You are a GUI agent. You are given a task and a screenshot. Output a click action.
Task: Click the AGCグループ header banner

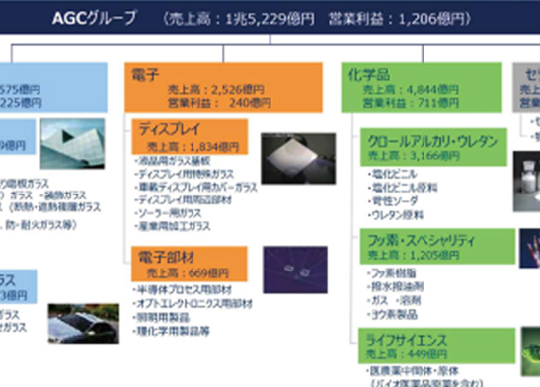[x=270, y=17]
